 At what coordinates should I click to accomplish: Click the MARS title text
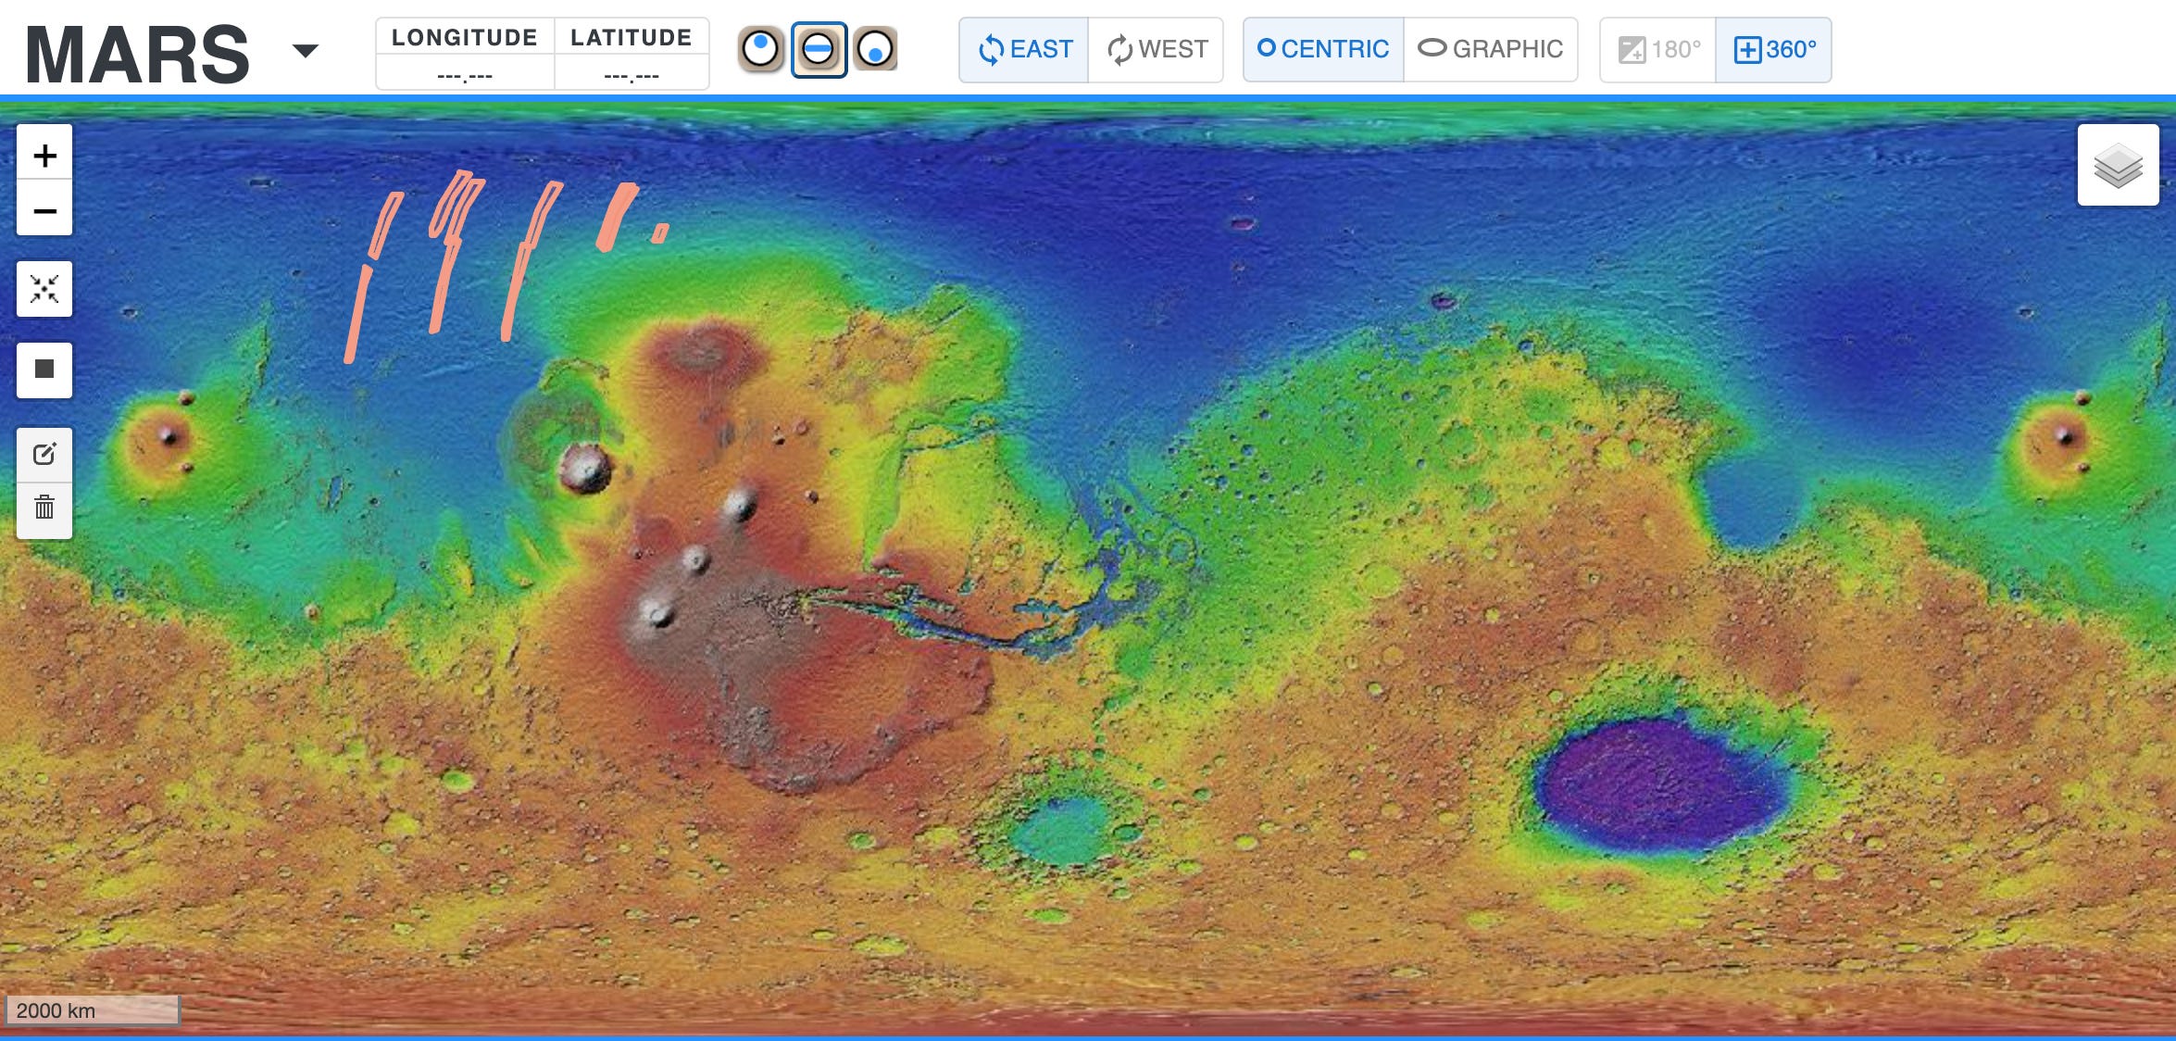[x=138, y=55]
